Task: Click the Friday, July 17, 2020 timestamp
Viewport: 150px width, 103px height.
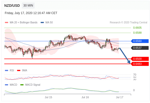Action: coord(31,13)
